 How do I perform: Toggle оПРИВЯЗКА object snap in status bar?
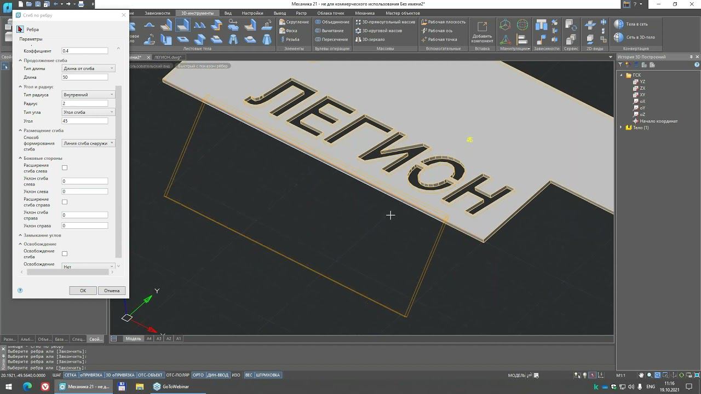(91, 375)
